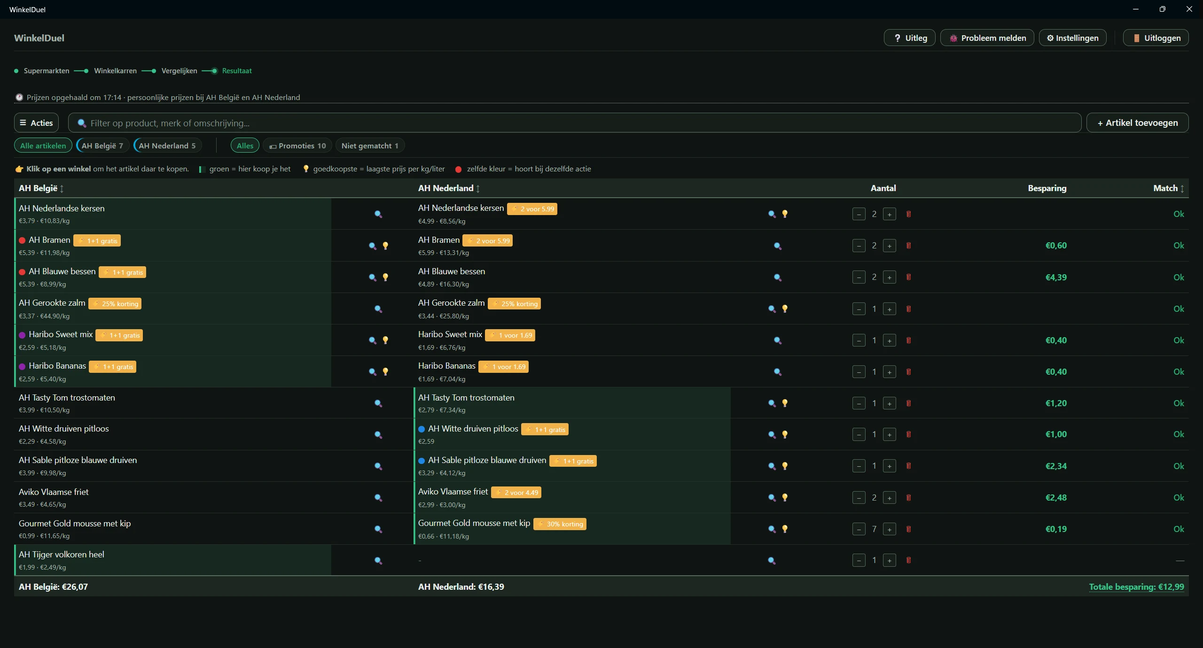Open Instellingen
This screenshot has height=648, width=1203.
pos(1072,38)
